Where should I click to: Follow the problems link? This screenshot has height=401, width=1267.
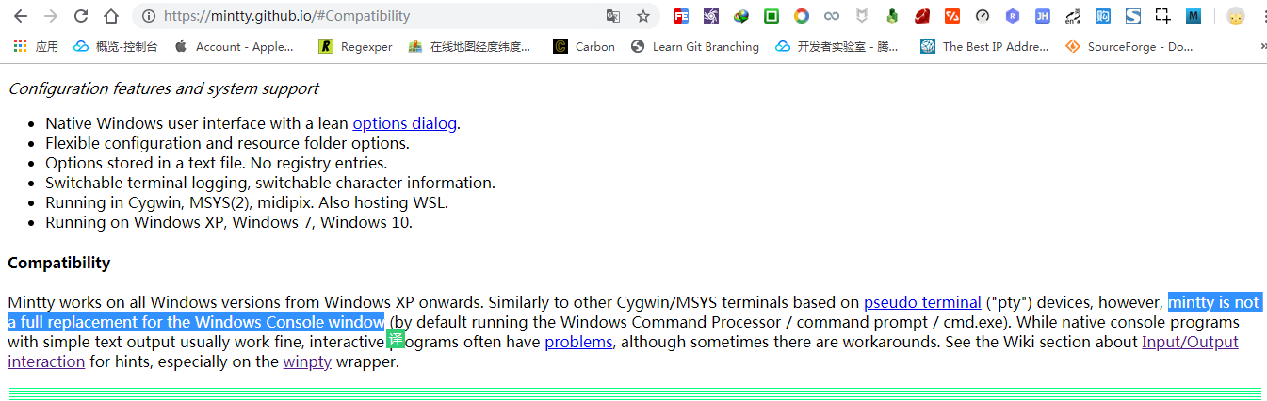pyautogui.click(x=578, y=342)
